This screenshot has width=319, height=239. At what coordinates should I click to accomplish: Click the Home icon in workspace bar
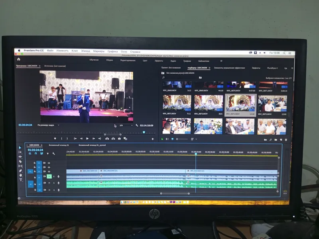[19, 59]
